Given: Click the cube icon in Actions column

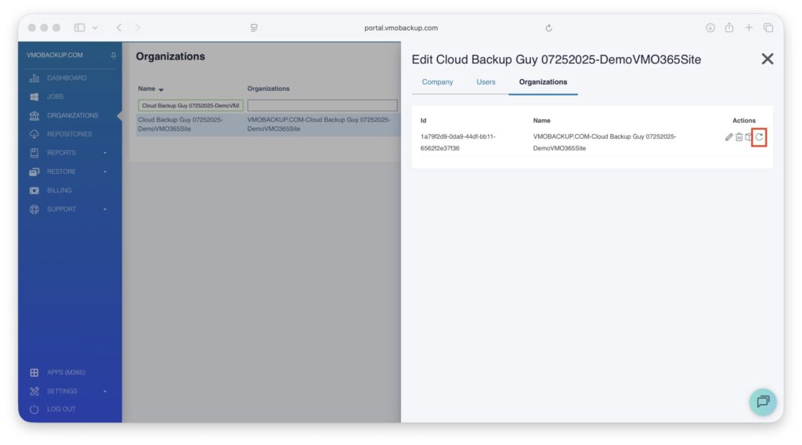Looking at the screenshot, I should point(749,137).
